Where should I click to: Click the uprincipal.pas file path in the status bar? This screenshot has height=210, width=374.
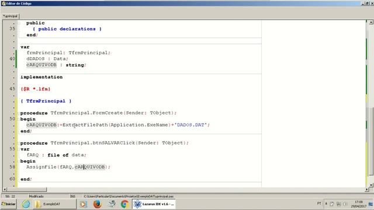(129, 197)
